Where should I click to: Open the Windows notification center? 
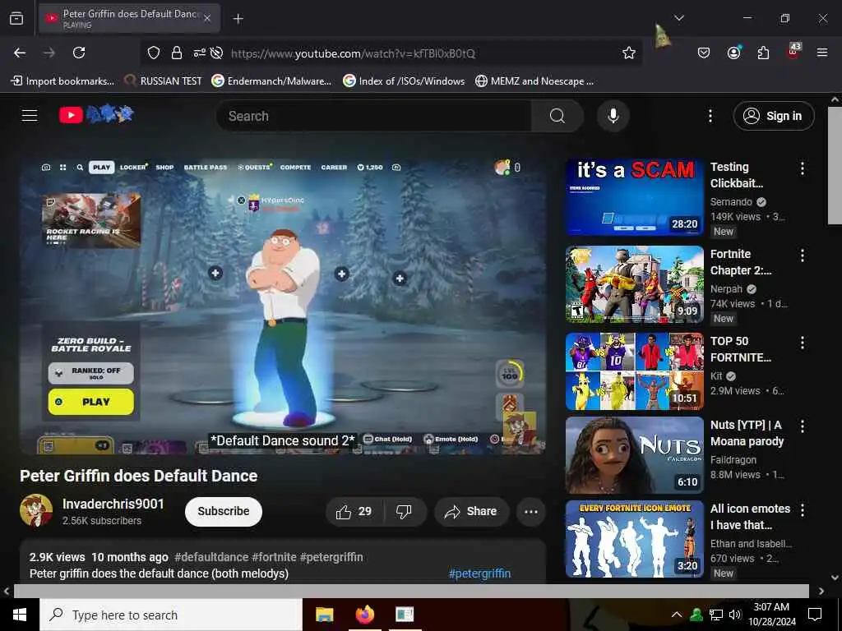[815, 615]
